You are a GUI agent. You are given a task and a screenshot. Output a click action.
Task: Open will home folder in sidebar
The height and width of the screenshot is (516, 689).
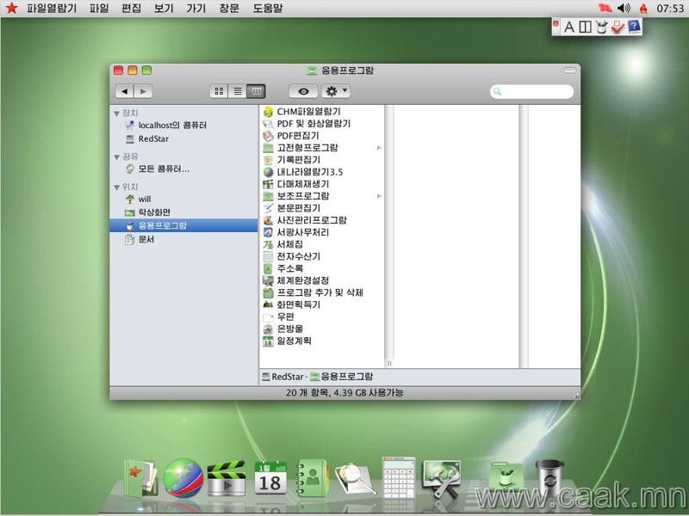(138, 200)
